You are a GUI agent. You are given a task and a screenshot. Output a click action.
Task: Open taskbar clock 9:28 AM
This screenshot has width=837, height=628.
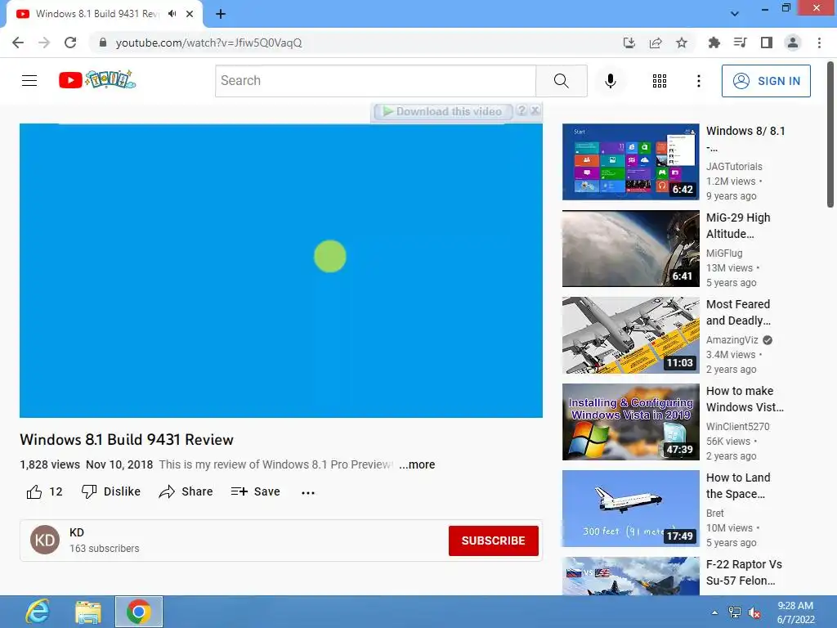click(795, 612)
